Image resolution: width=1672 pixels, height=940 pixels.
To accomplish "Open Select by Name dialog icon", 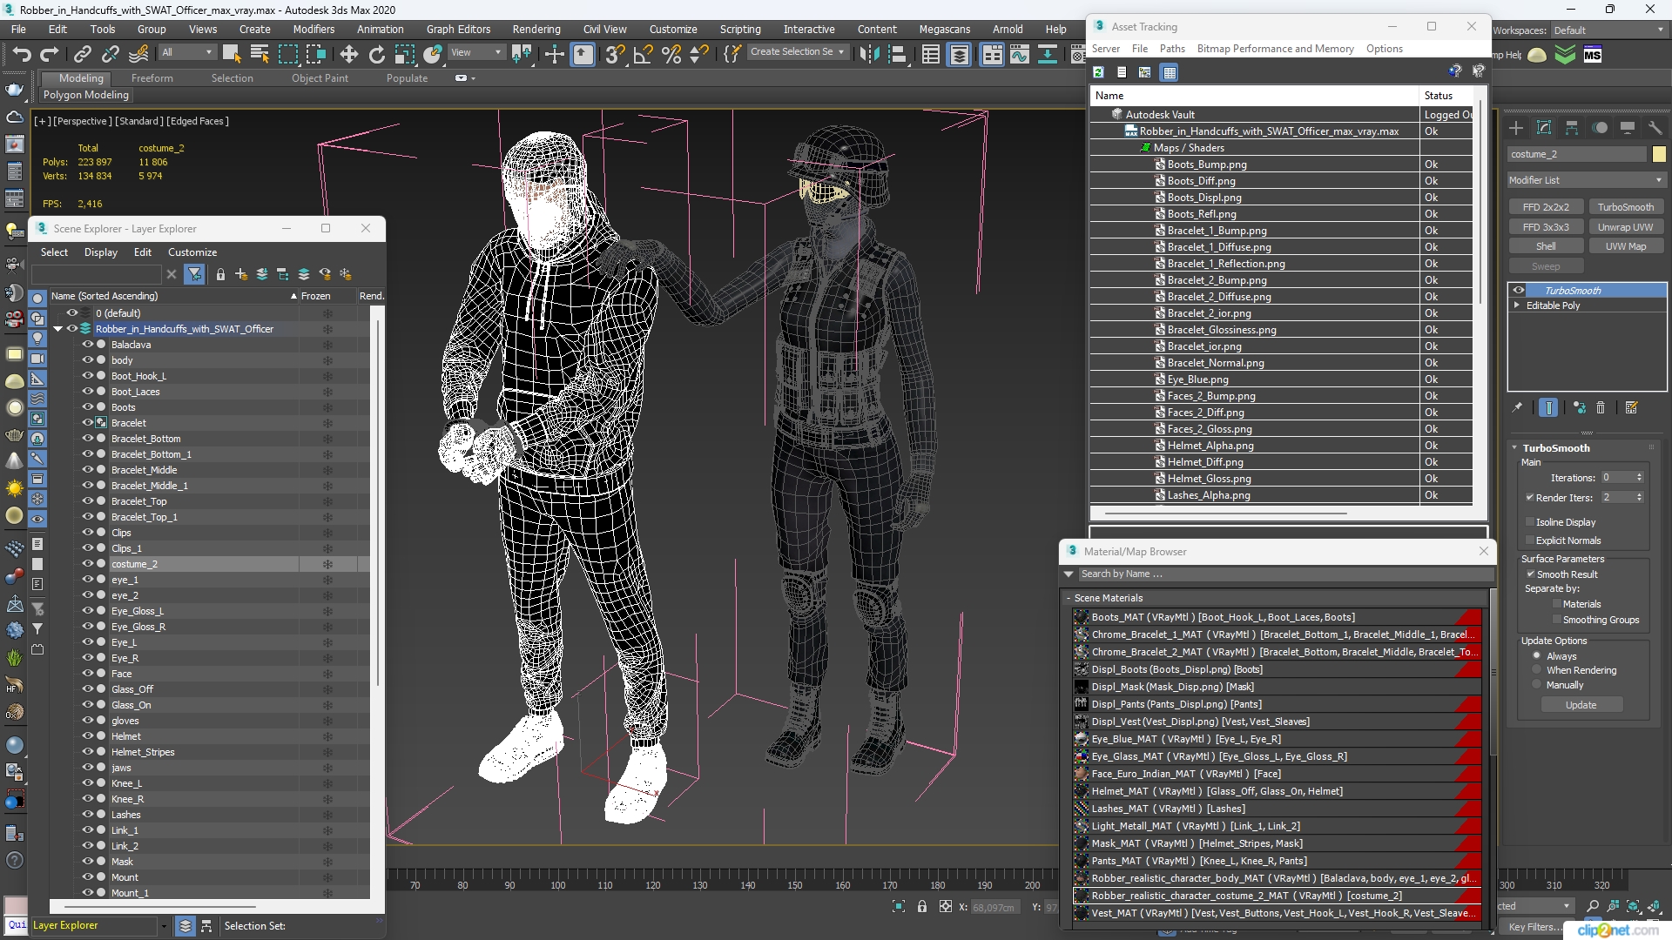I will tap(259, 55).
